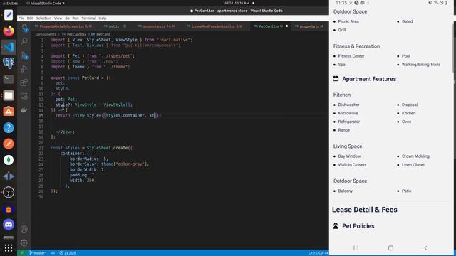
Task: Tap the phone Recents navigation button
Action: [x=356, y=248]
